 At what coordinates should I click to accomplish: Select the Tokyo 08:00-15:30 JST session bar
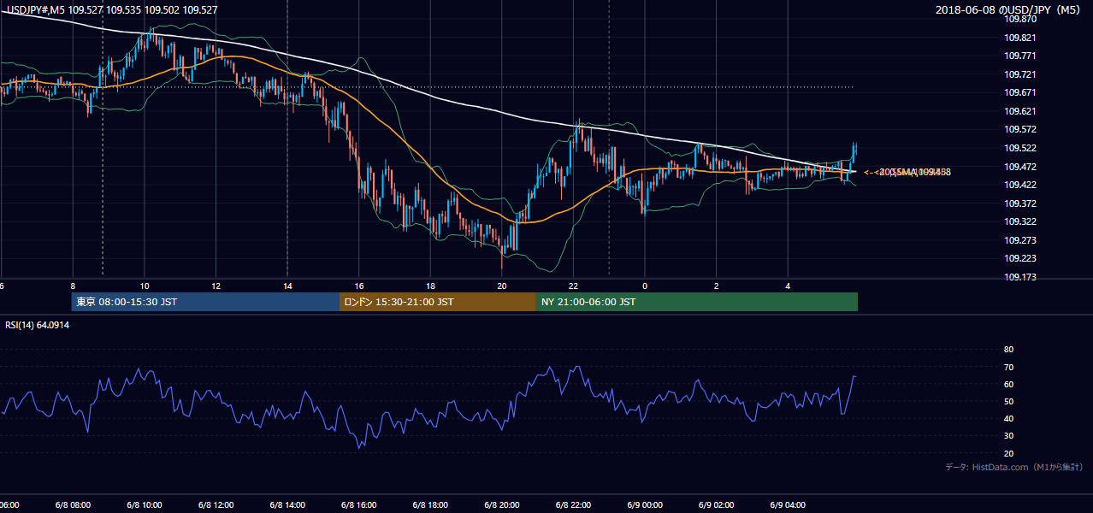point(205,302)
